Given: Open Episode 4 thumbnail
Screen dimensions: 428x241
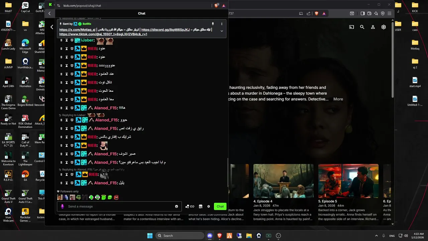Looking at the screenshot, I should pyautogui.click(x=283, y=181).
